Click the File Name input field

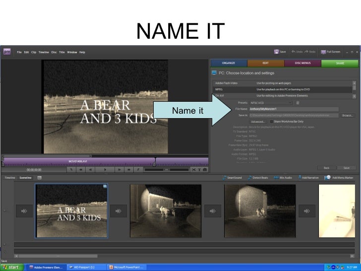click(x=294, y=109)
